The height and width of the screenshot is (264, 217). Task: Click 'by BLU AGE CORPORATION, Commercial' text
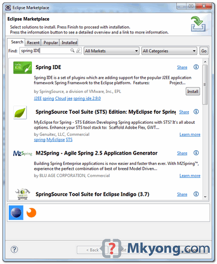pos(72,175)
